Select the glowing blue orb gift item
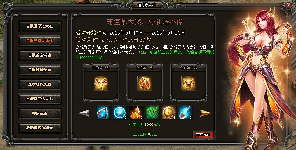 pos(120,112)
